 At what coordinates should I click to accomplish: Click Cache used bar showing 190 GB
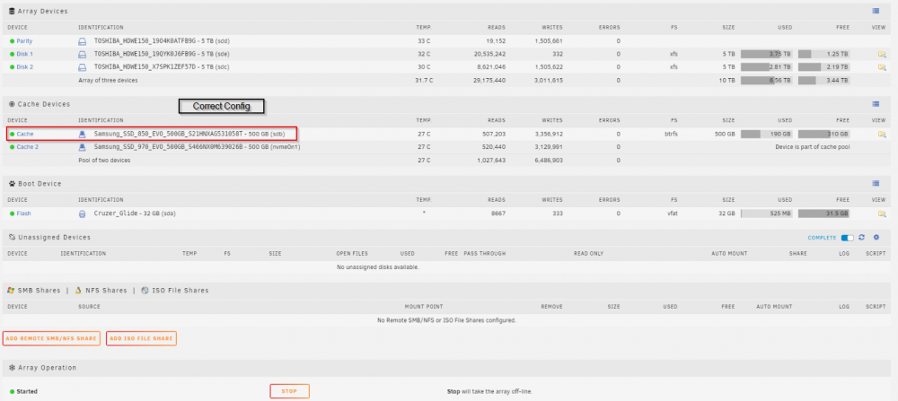coord(766,134)
